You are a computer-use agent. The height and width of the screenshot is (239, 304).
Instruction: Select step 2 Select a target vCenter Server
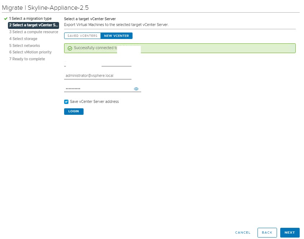point(33,25)
